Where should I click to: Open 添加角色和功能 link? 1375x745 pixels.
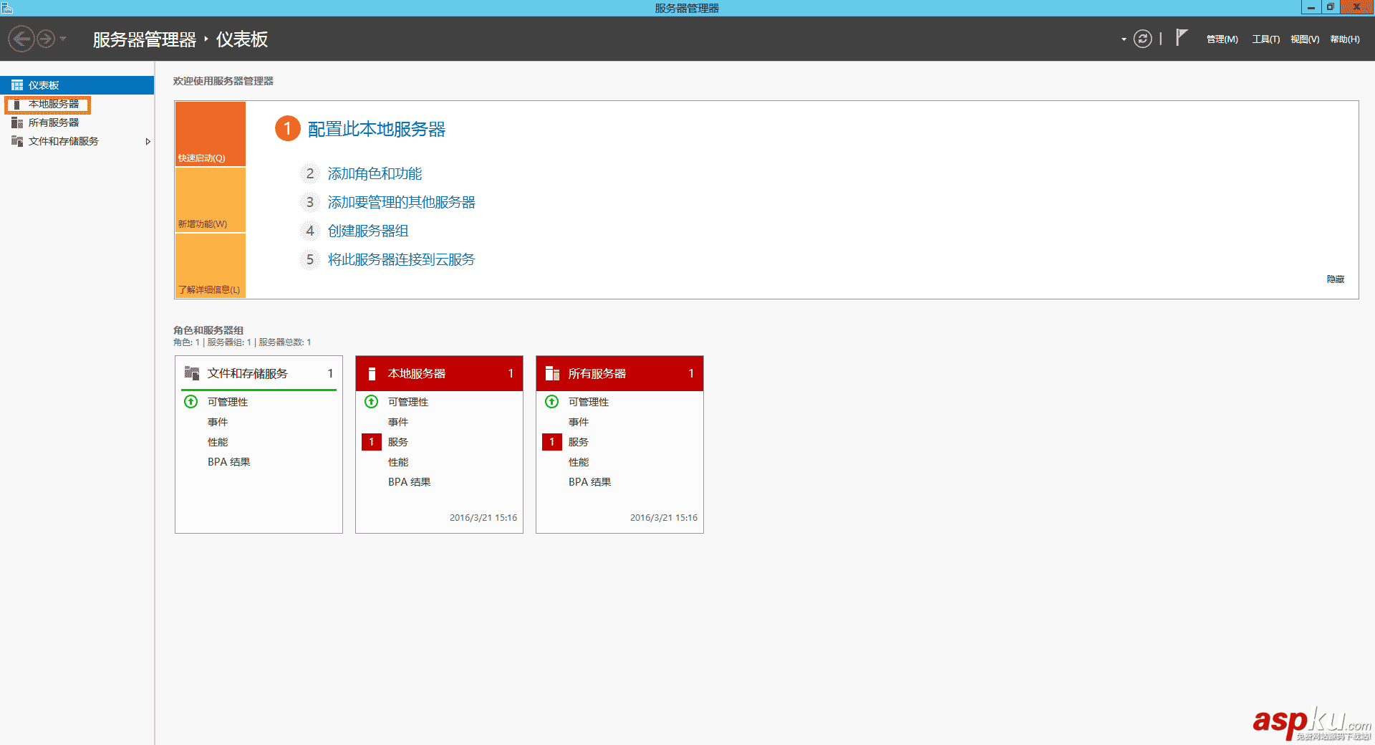click(375, 173)
